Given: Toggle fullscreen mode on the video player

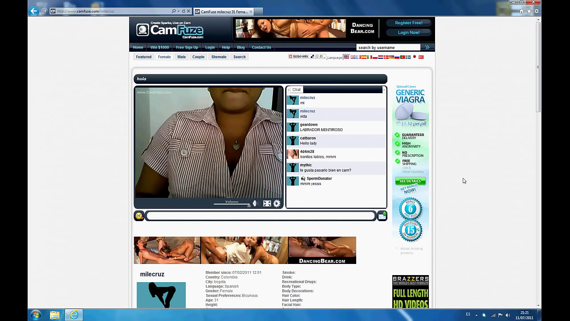Looking at the screenshot, I should 267,203.
